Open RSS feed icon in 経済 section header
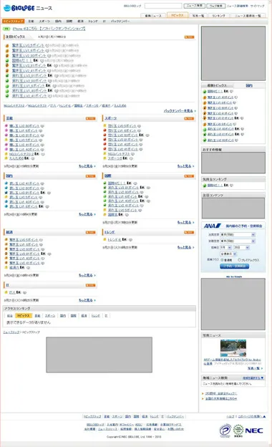The width and height of the screenshot is (272, 447). coord(91,232)
